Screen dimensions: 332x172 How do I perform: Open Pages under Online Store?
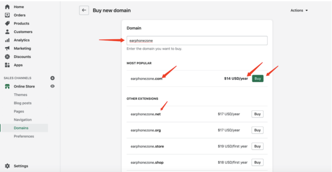pos(19,111)
